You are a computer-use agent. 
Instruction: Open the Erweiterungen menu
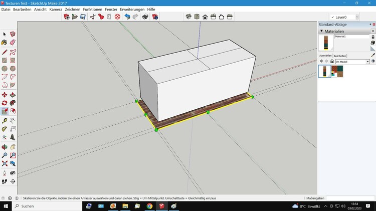click(132, 10)
